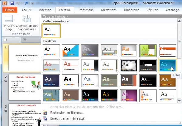Open the Diaporama tab
Viewport: 182px width, 126px height.
[x=132, y=10]
